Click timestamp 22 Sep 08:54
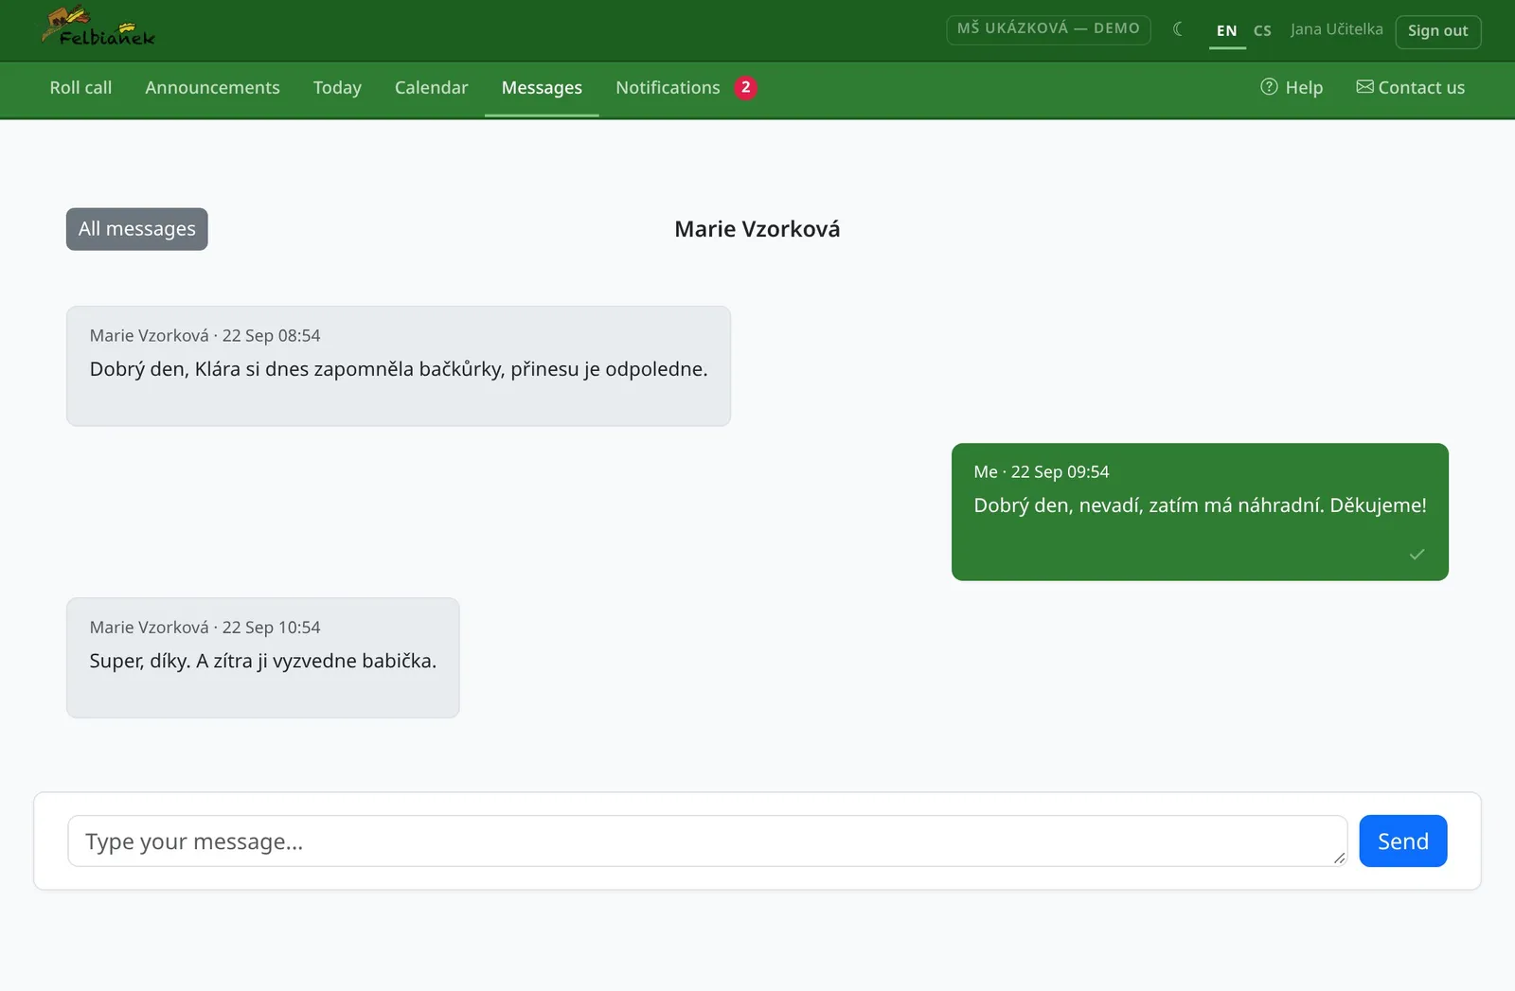The width and height of the screenshot is (1515, 991). 271,336
